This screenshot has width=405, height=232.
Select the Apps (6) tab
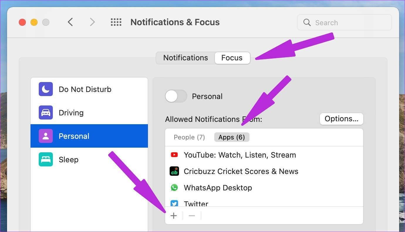[232, 137]
